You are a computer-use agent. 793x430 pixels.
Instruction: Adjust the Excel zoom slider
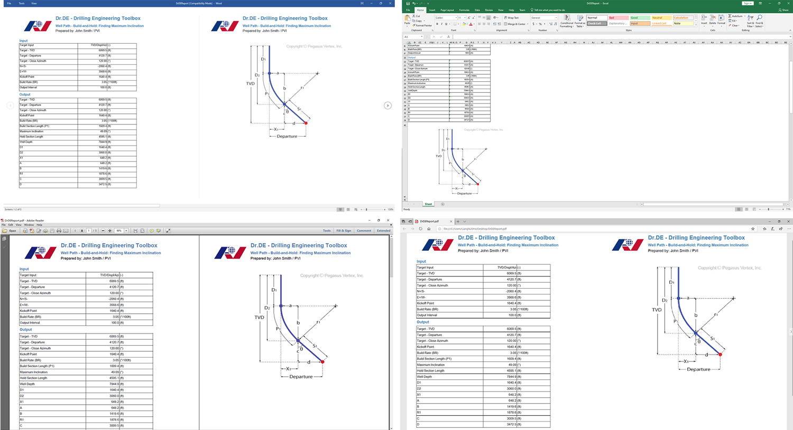pyautogui.click(x=768, y=209)
